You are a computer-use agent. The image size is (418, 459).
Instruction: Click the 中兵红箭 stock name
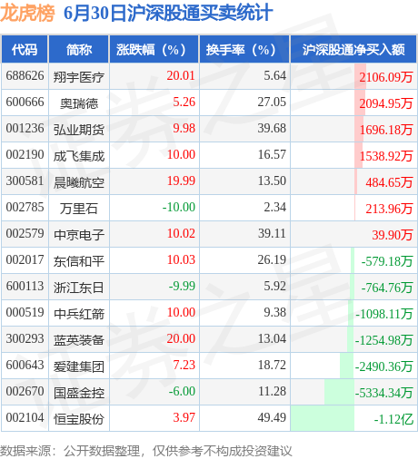tap(79, 314)
